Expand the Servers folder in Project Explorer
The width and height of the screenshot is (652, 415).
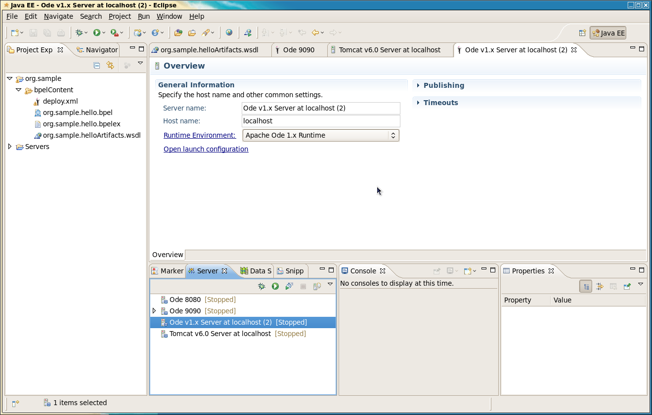coord(10,147)
